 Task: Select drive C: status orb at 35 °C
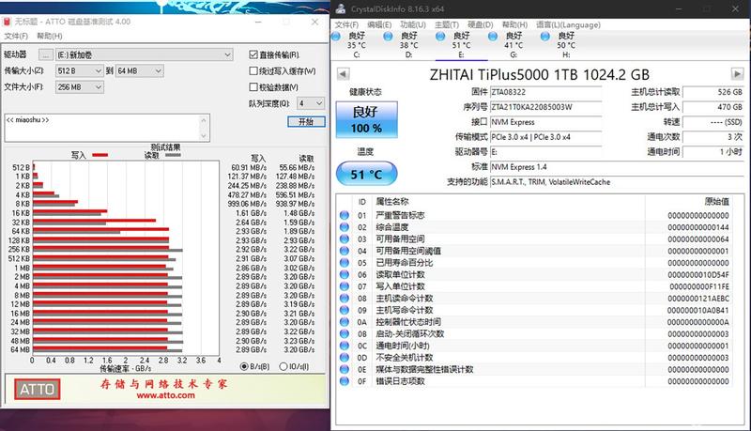click(336, 37)
